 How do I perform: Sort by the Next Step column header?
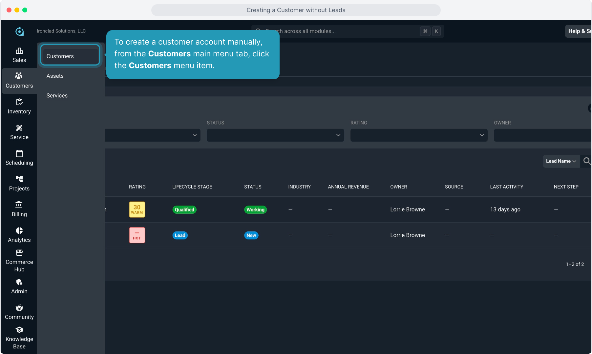(x=566, y=187)
